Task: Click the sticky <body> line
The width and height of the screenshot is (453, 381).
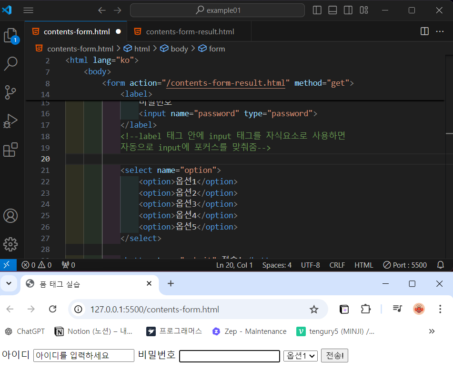Action: 97,71
